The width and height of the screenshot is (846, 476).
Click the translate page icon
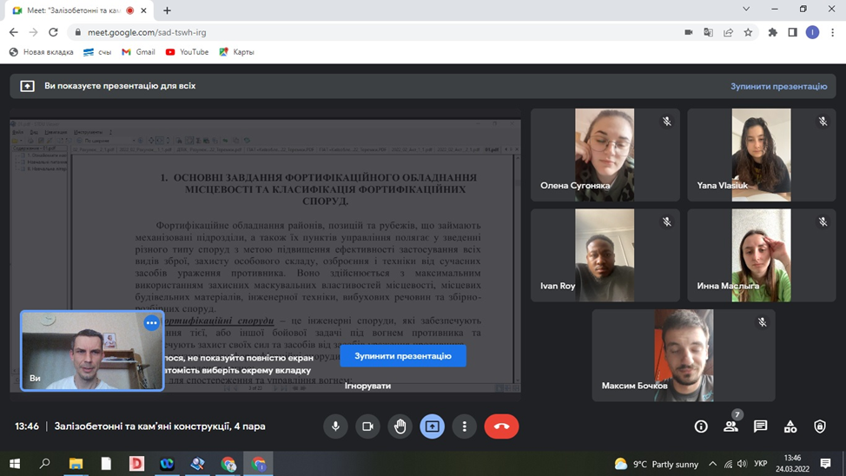pos(709,32)
